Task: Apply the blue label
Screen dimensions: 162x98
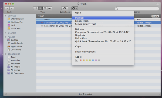Action: pos(93,60)
